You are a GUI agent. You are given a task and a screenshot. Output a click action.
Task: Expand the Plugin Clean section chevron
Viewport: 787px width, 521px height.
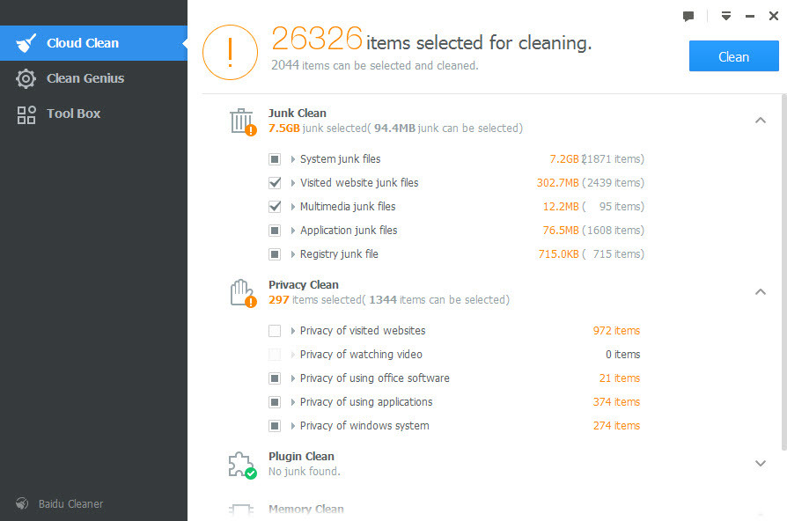(761, 463)
